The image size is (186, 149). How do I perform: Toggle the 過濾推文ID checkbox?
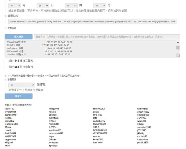6,16
